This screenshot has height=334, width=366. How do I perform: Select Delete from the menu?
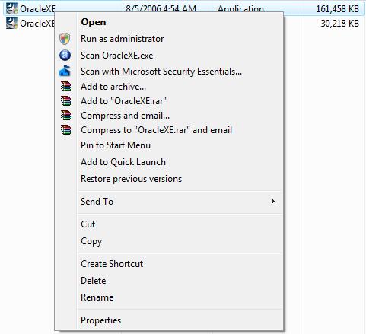coord(94,281)
